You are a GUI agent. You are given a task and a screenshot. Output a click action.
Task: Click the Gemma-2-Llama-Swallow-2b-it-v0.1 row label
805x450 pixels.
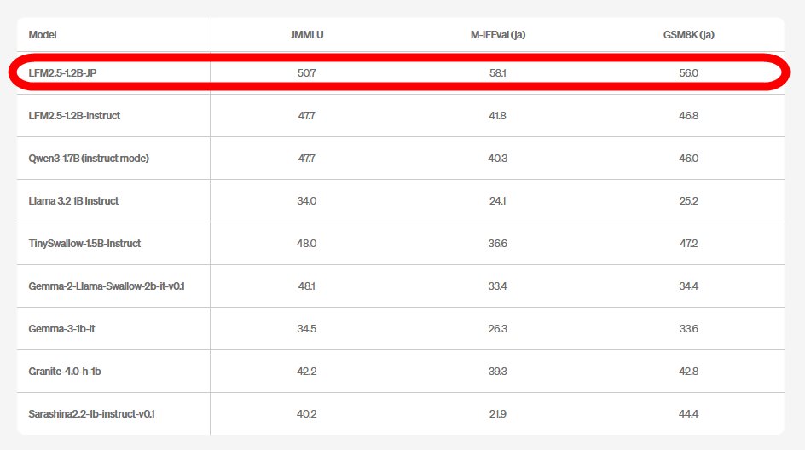pos(107,286)
